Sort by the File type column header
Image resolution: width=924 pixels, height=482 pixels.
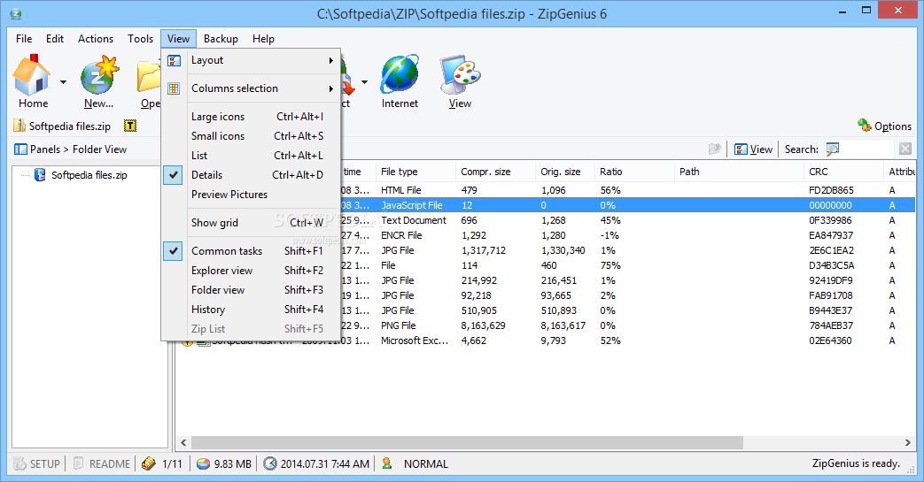(415, 172)
